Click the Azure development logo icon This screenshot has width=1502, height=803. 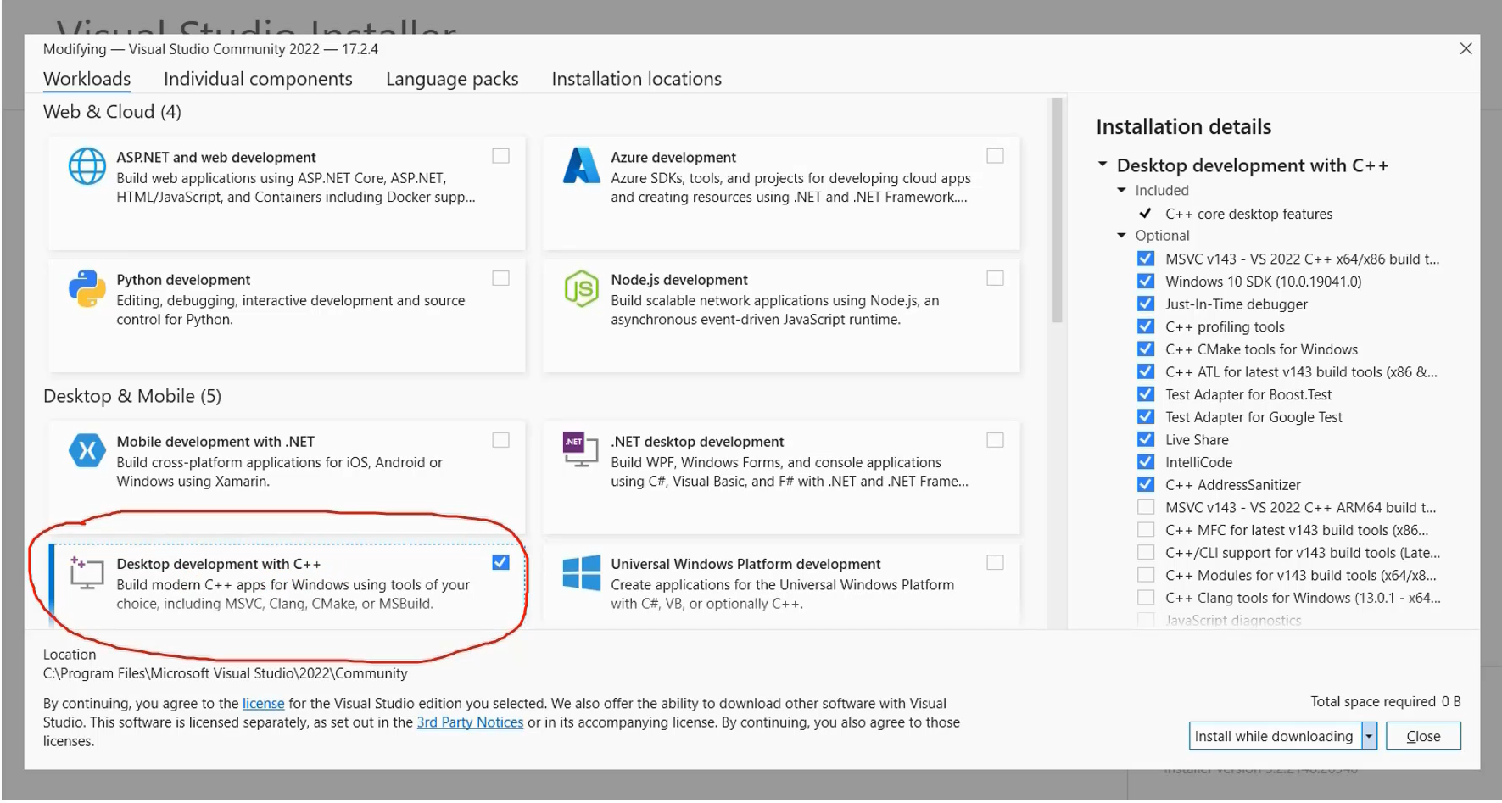point(582,165)
